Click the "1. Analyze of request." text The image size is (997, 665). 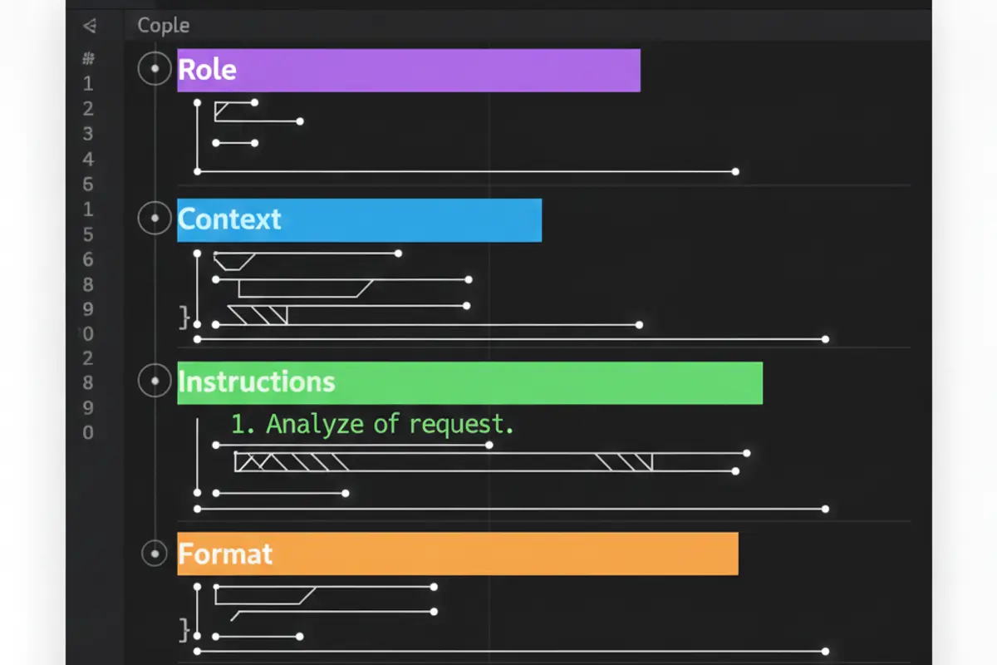click(x=371, y=425)
